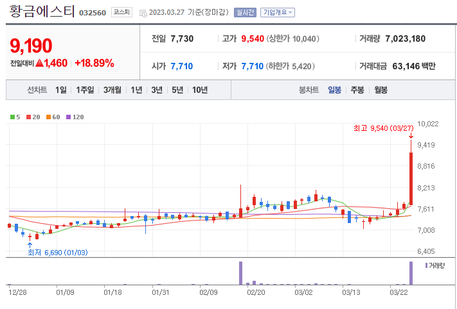This screenshot has height=309, width=457.
Task: Click the stock code 032560
Action: (93, 13)
